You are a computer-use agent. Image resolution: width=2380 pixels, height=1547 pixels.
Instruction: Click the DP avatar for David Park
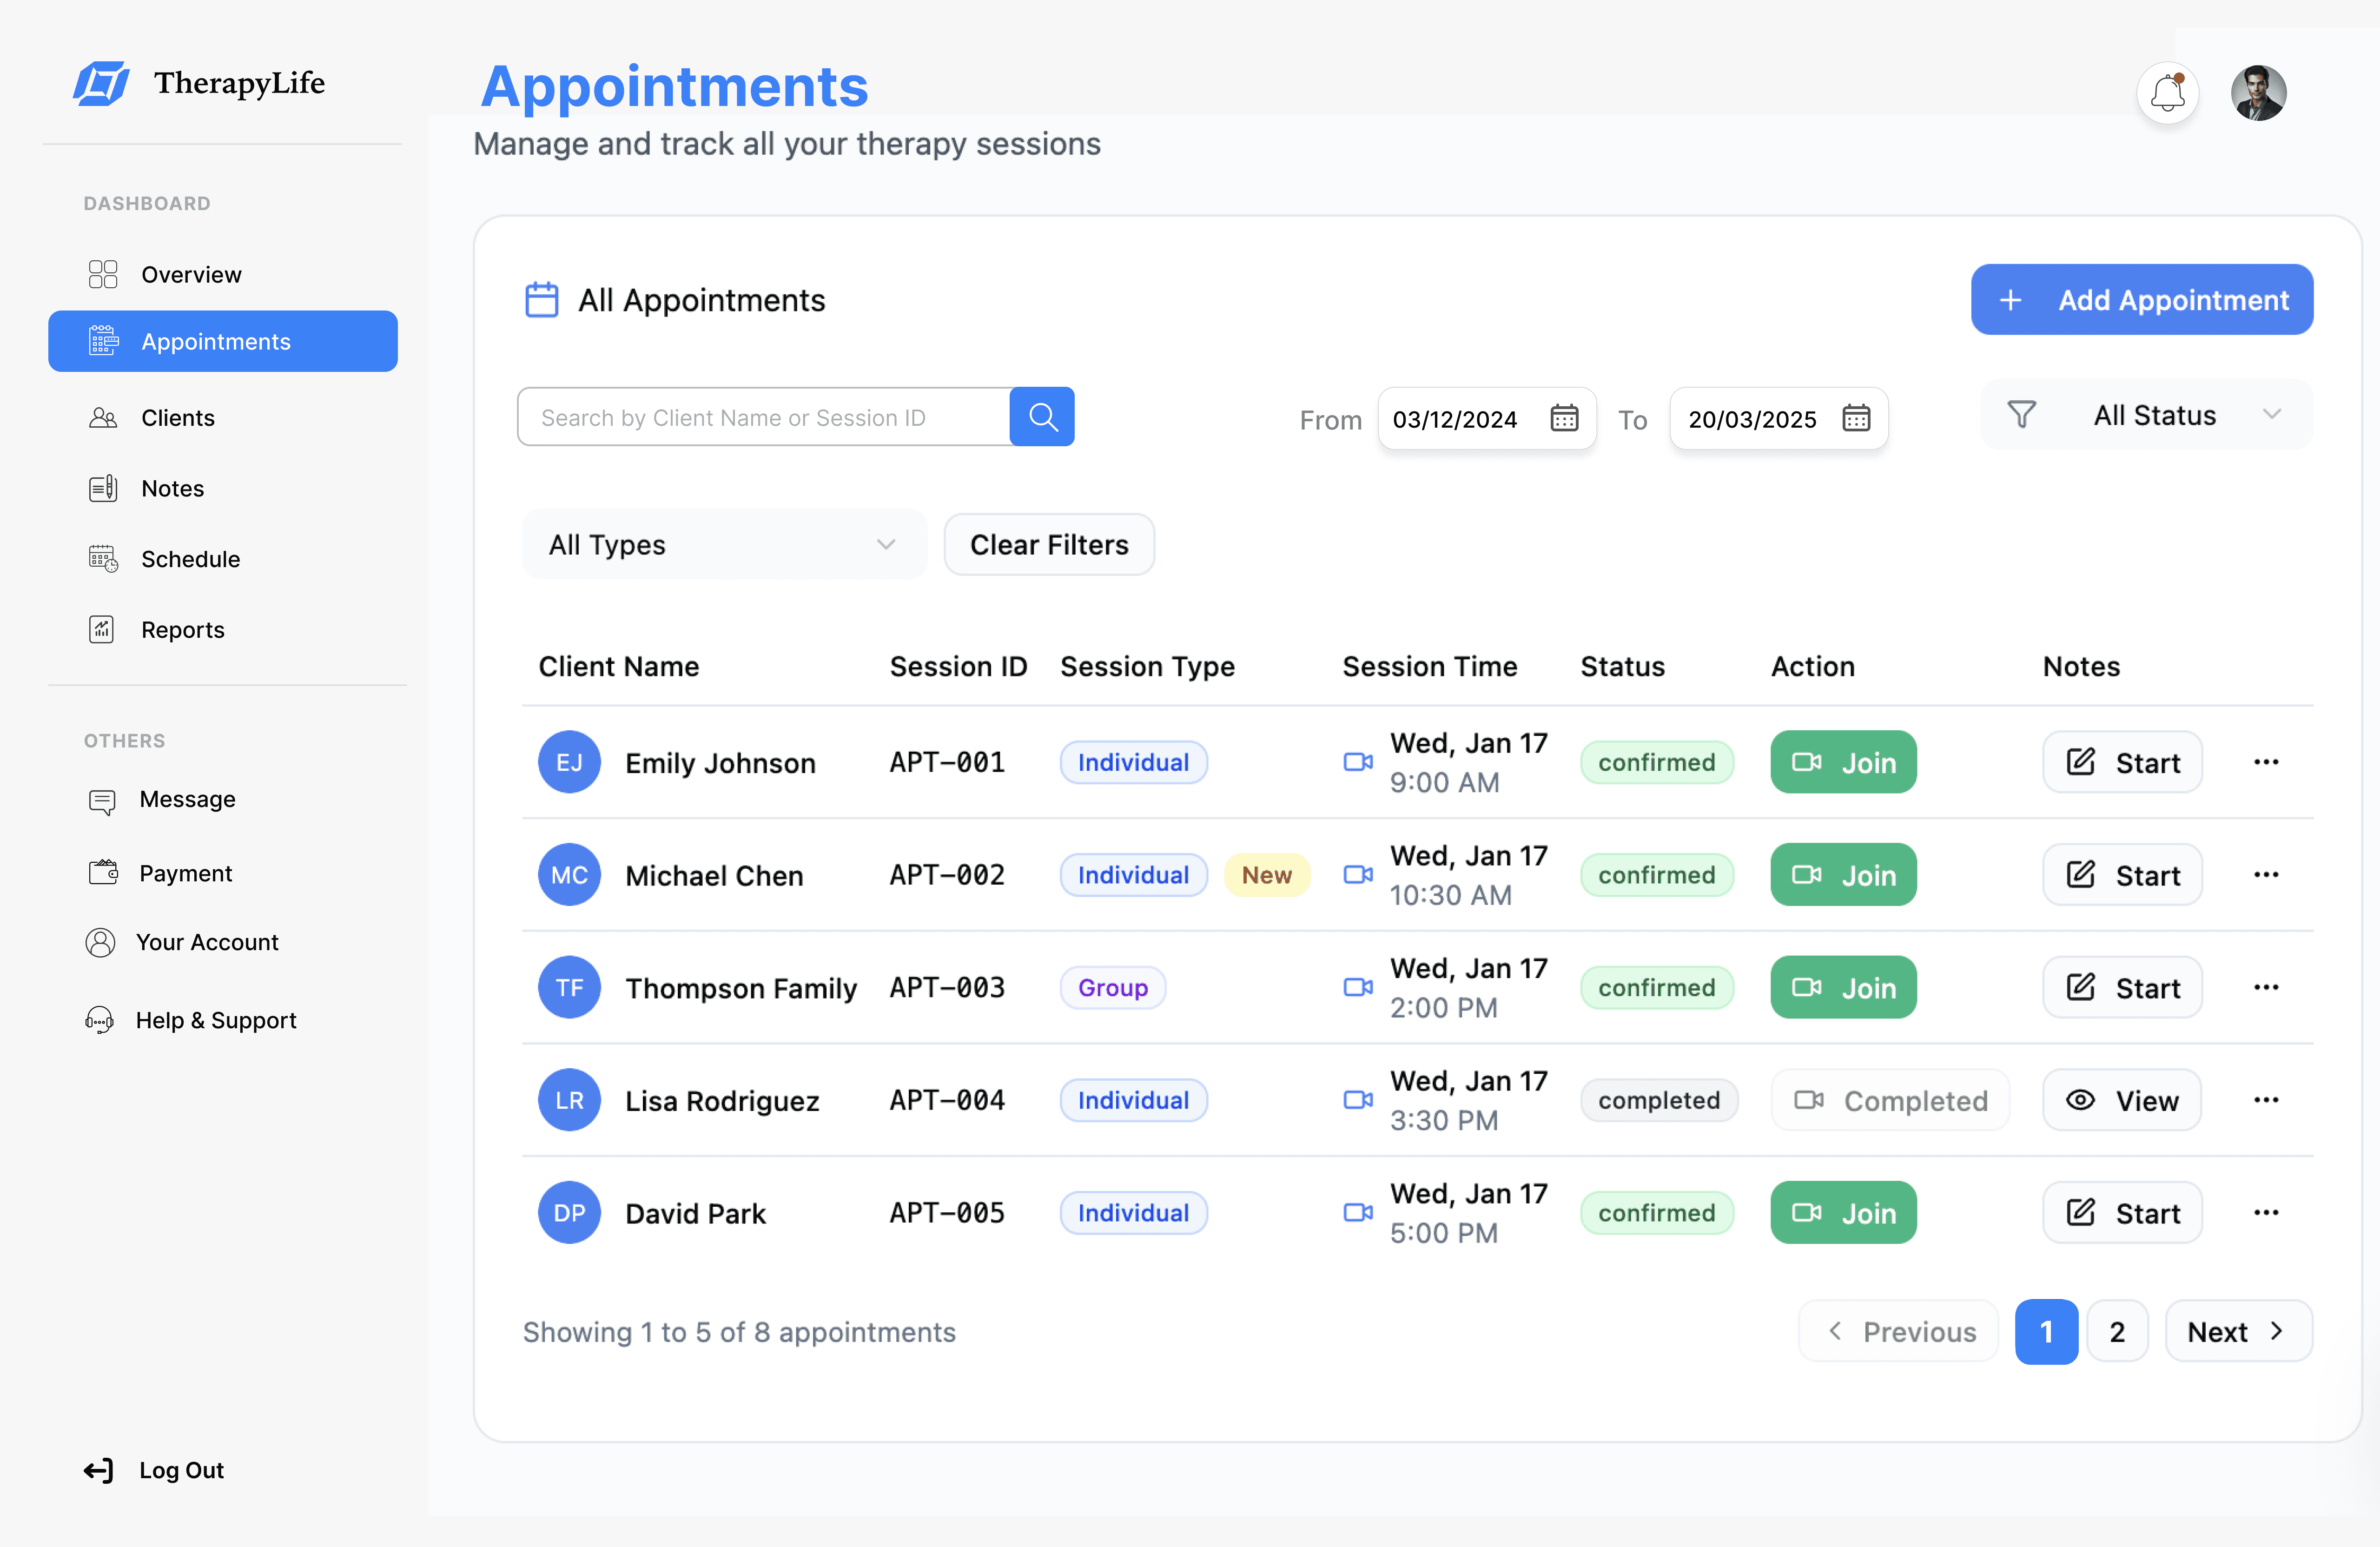pyautogui.click(x=569, y=1212)
